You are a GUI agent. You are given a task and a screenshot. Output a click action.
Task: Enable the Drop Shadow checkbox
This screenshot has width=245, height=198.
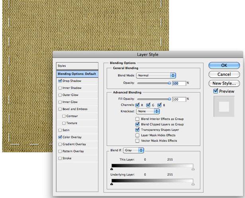60,81
